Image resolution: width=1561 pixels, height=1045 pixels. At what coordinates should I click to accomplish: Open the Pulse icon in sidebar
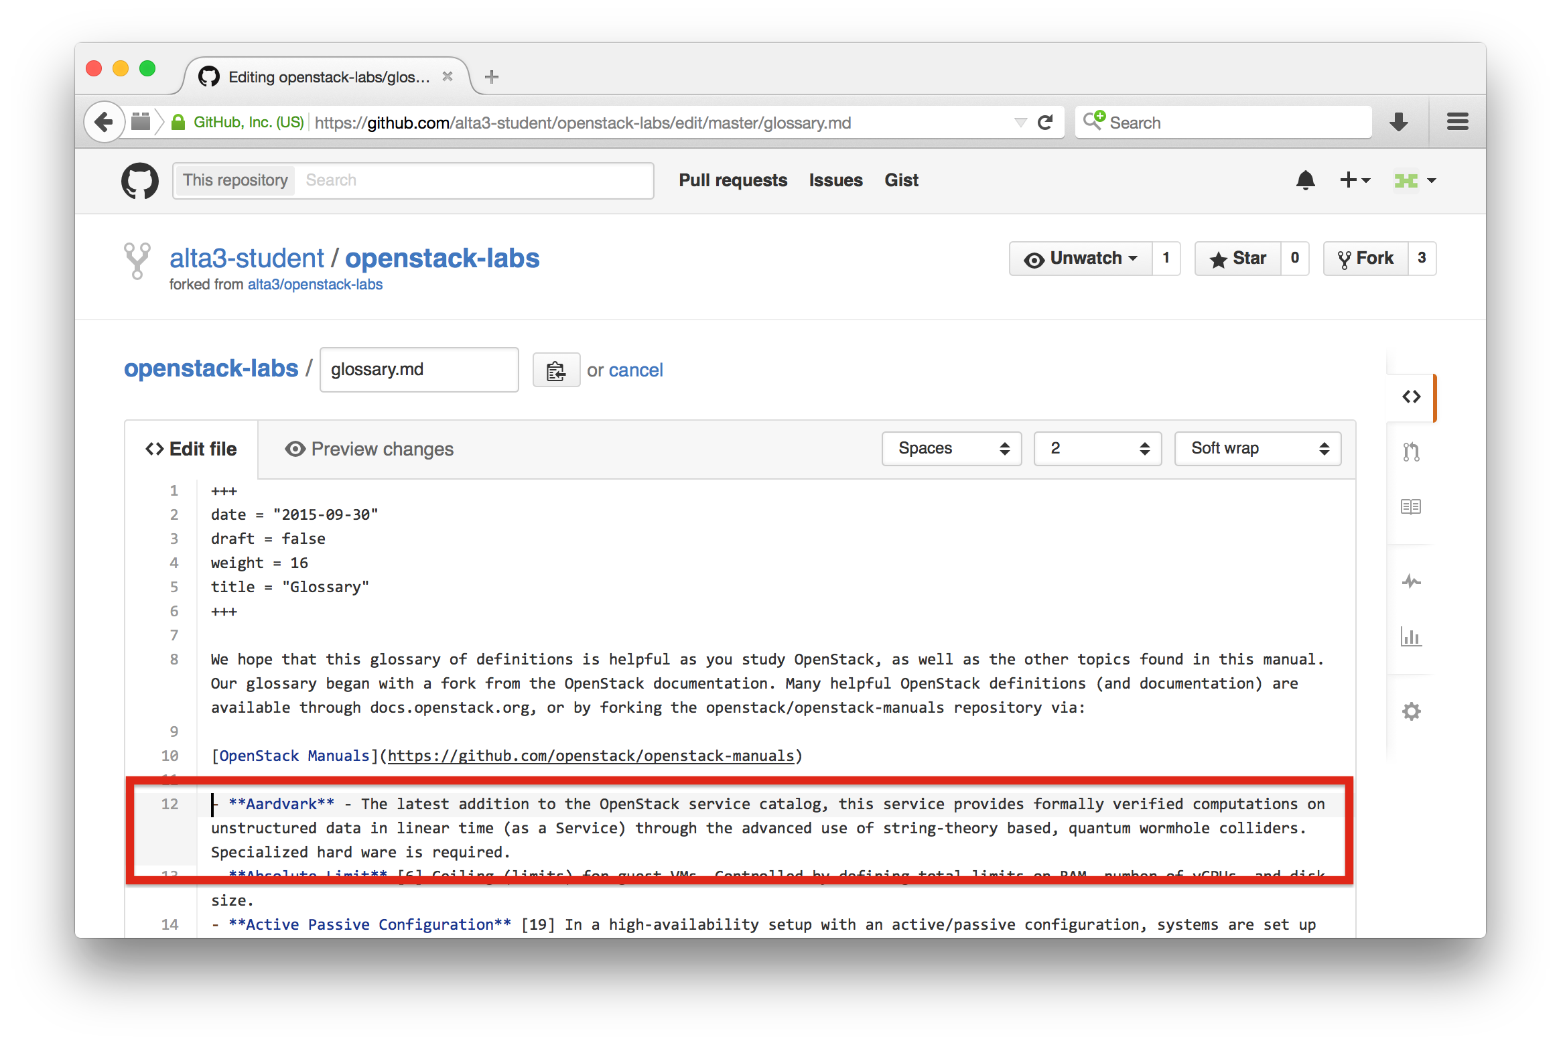(x=1411, y=581)
